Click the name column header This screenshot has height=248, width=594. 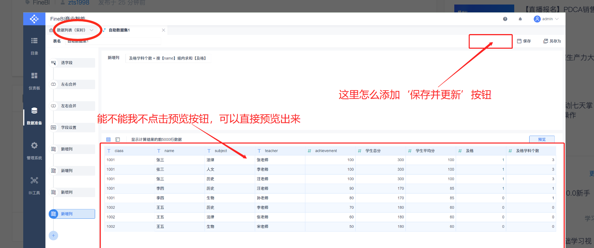(x=180, y=151)
